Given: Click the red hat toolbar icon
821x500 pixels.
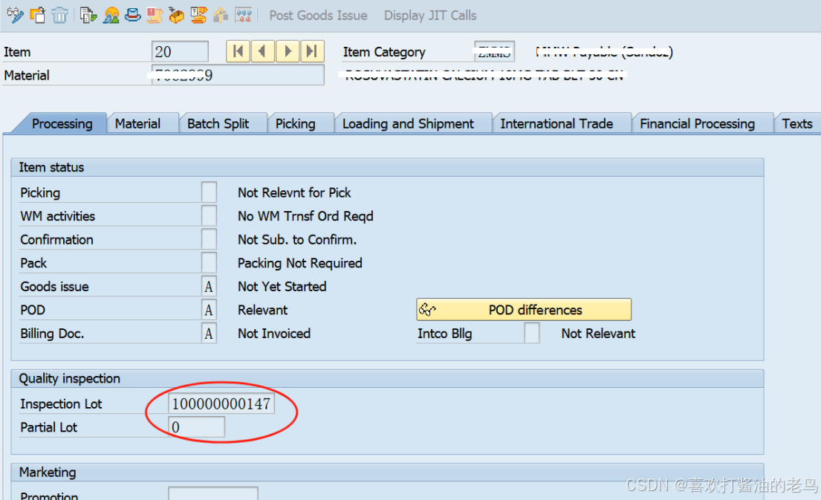Looking at the screenshot, I should [x=132, y=14].
